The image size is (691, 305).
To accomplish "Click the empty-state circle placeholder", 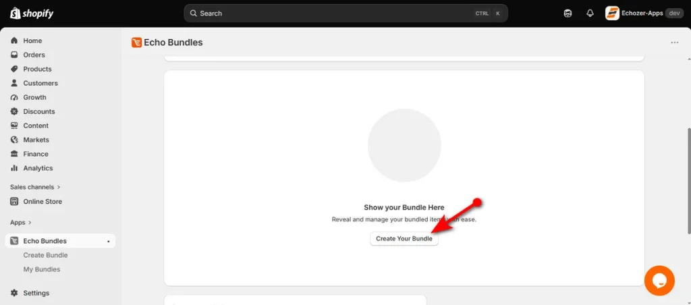I will coord(404,146).
